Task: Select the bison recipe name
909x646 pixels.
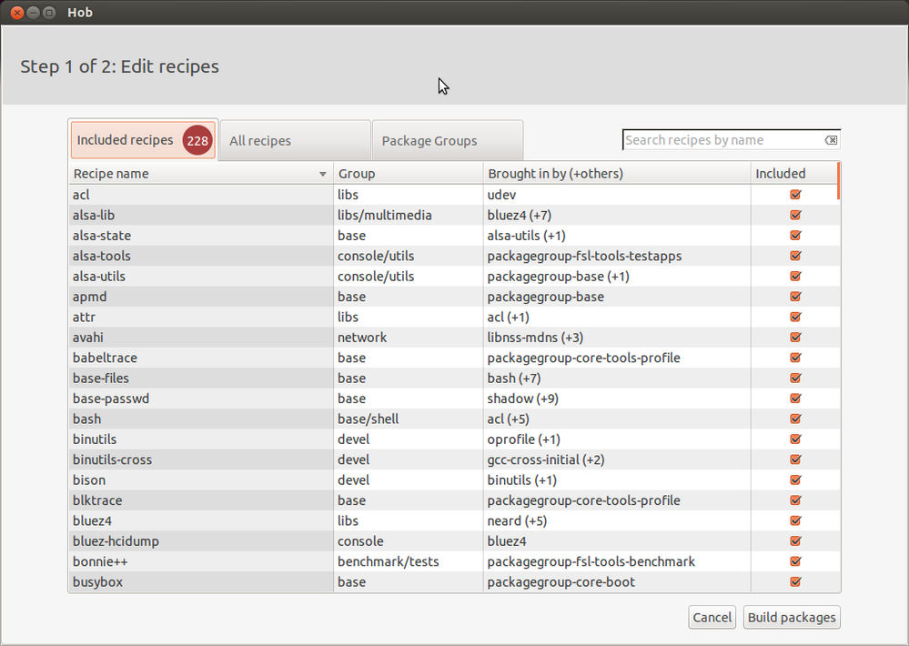Action: (x=88, y=480)
